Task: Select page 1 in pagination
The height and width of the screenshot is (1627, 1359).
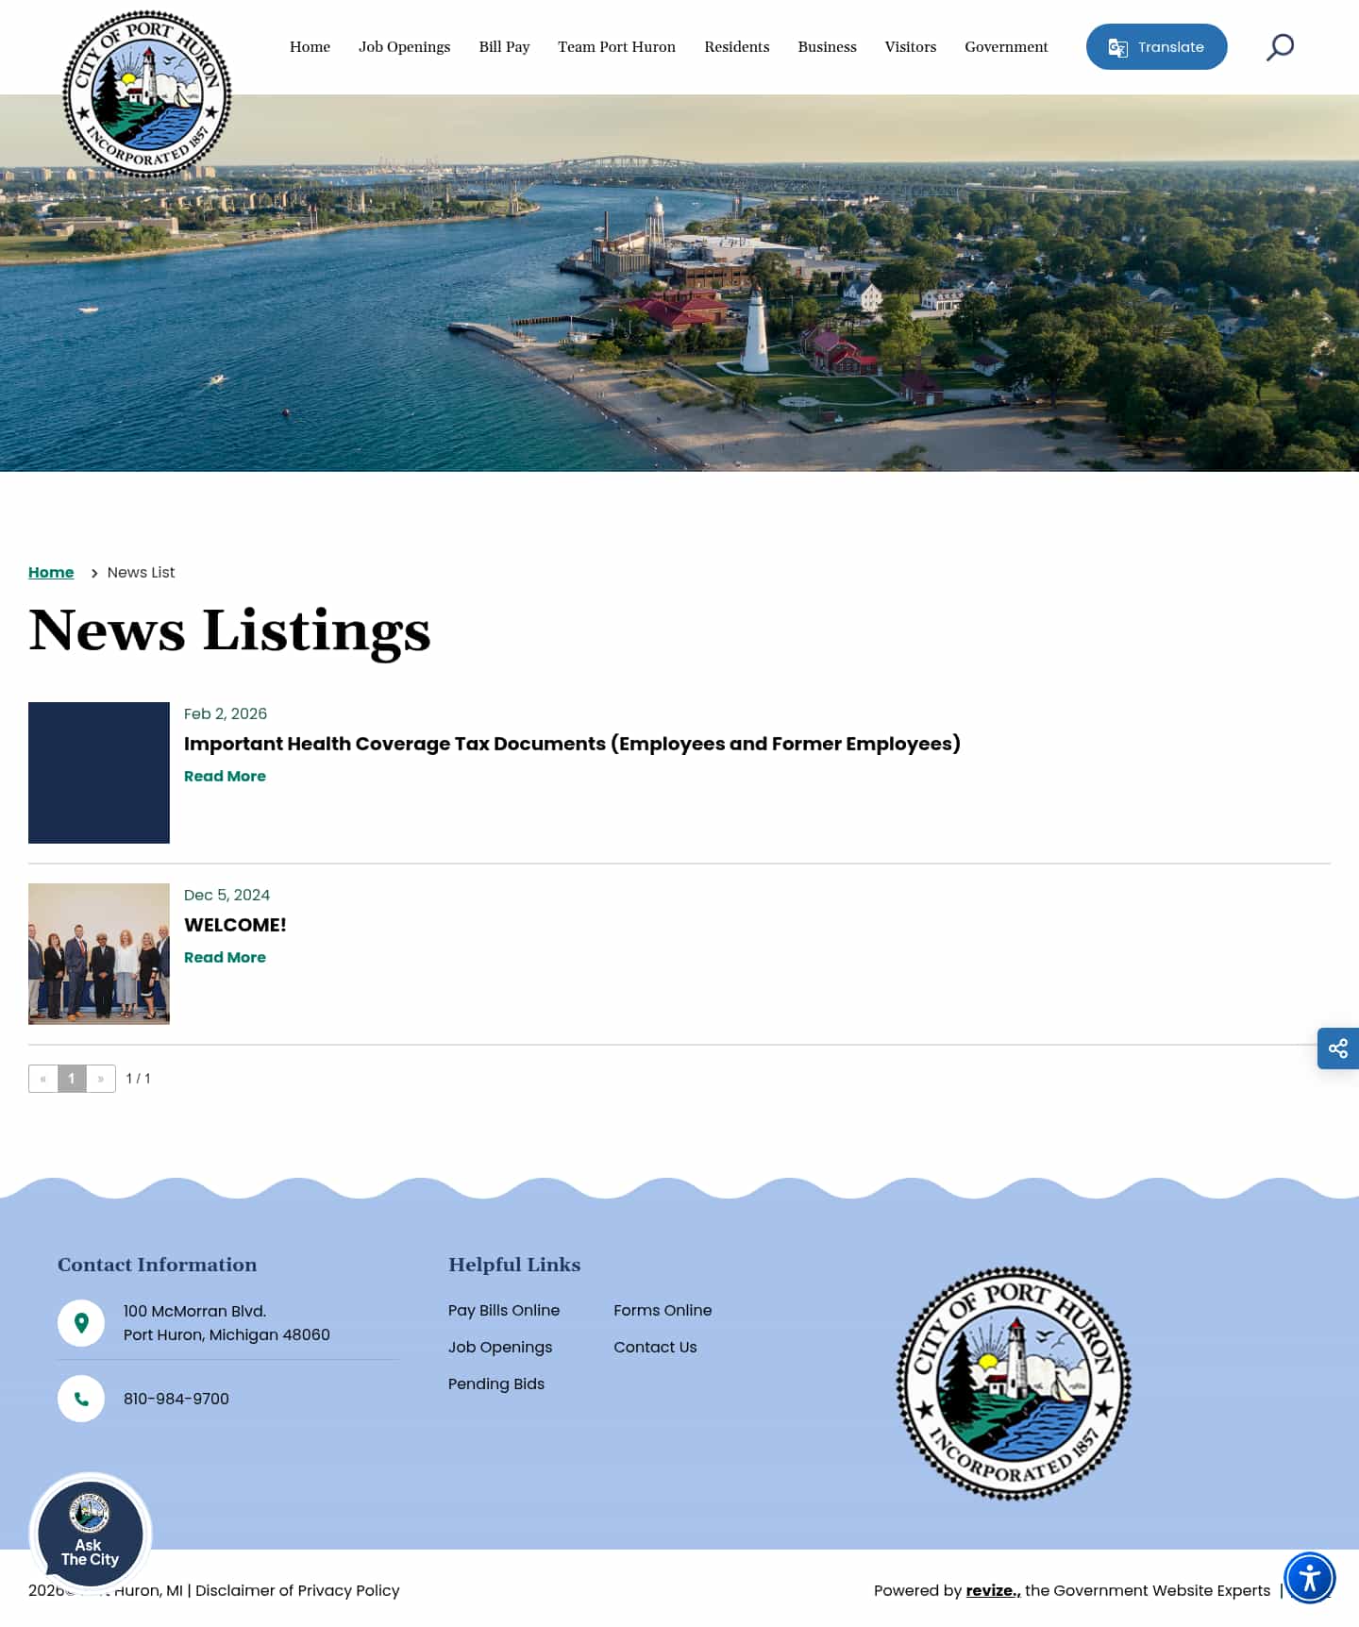Action: [x=72, y=1079]
